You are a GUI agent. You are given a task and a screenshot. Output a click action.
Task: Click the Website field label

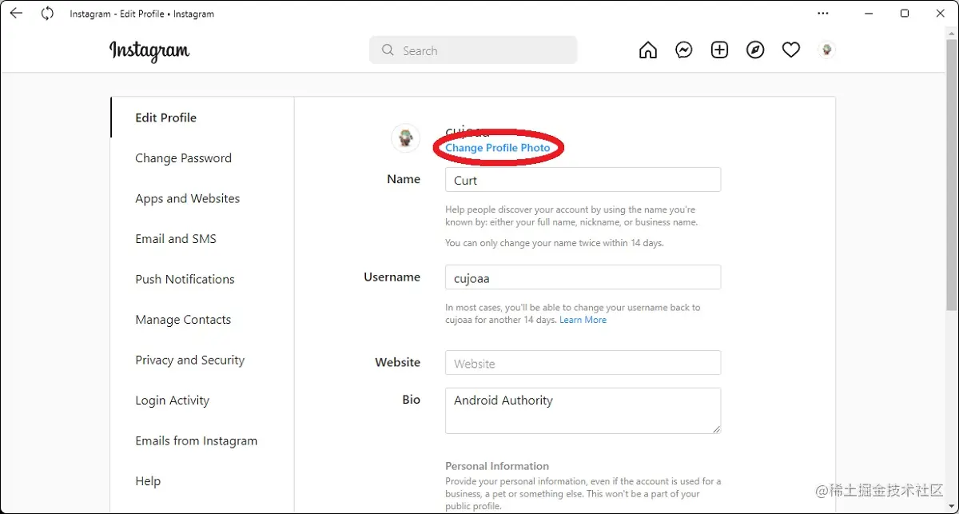(397, 362)
